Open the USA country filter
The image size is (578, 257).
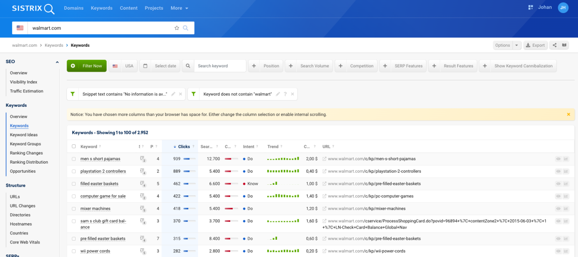point(123,66)
